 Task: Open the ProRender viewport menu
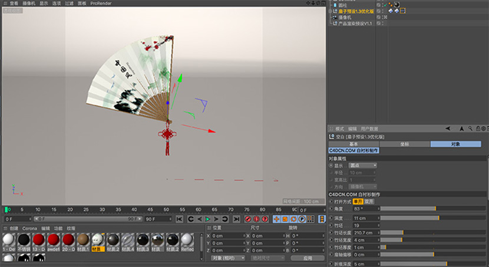click(x=100, y=3)
